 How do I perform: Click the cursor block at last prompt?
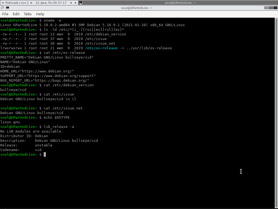(45, 155)
